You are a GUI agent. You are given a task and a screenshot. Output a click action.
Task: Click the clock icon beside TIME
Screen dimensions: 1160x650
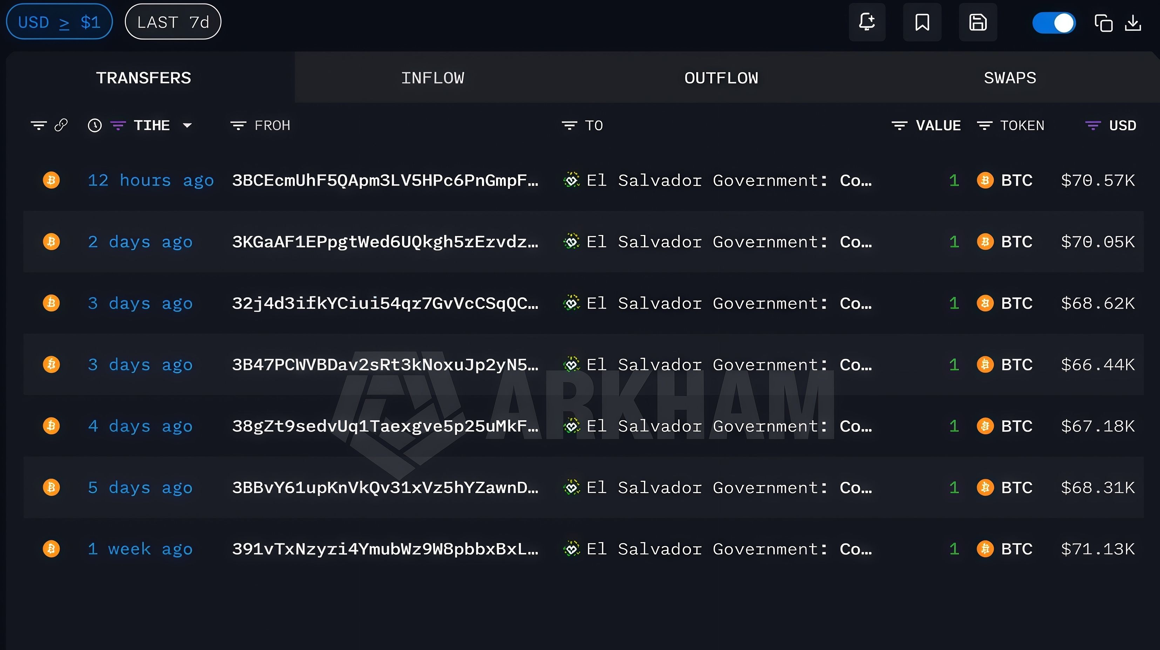coord(95,125)
